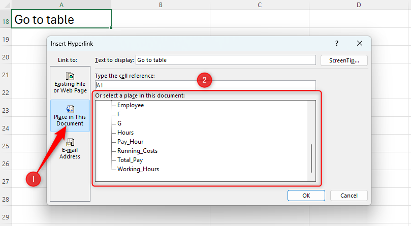411x226 pixels.
Task: Select Employee in the place list
Action: click(x=131, y=105)
